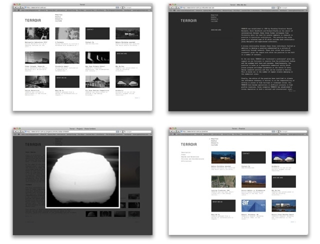The height and width of the screenshot is (244, 320).
Task: Click the blue 'ar' magazine cover thumbnail
Action: click(x=253, y=205)
